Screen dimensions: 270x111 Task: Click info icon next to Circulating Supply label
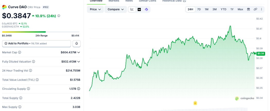28,89
